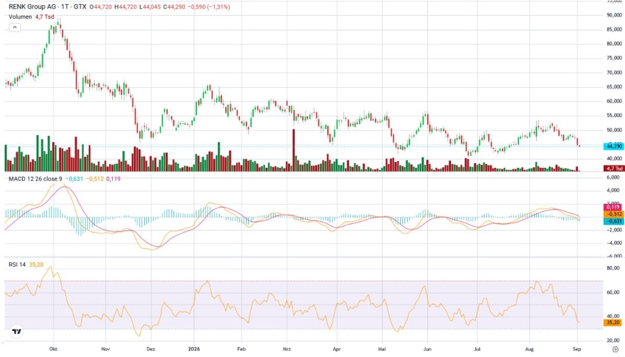This screenshot has width=625, height=357.
Task: Click the TradingView logo icon
Action: click(16, 331)
